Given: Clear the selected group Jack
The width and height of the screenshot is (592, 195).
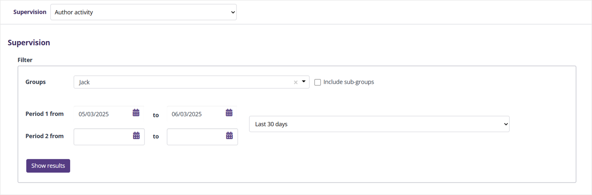Looking at the screenshot, I should (x=296, y=82).
